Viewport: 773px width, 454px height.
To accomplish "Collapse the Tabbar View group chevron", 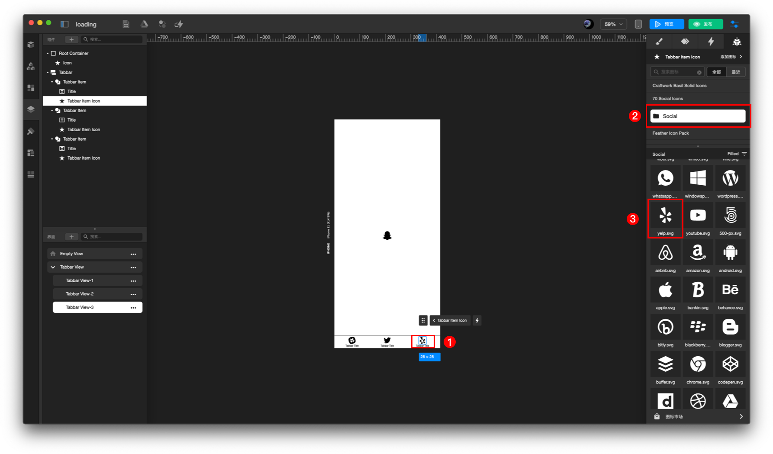I will (x=53, y=267).
